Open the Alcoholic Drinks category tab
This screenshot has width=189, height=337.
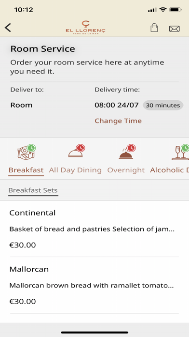pyautogui.click(x=170, y=170)
